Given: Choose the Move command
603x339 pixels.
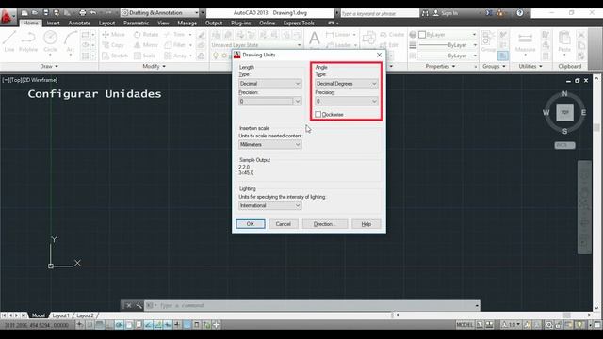Looking at the screenshot, I should pyautogui.click(x=113, y=35).
